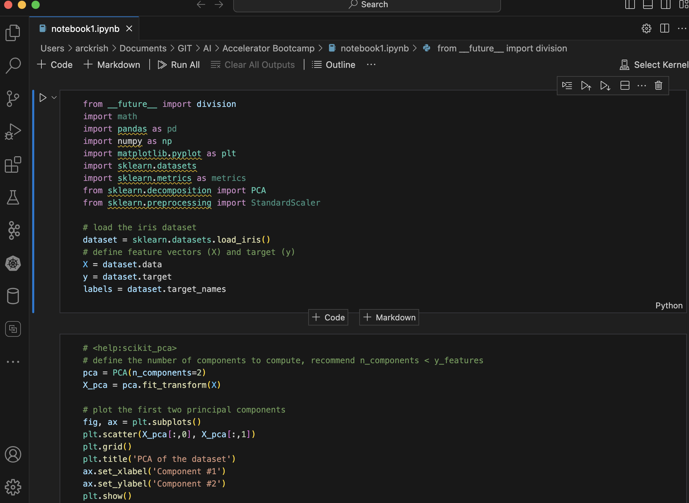Open the Testing flask view
Image resolution: width=689 pixels, height=503 pixels.
(x=13, y=197)
